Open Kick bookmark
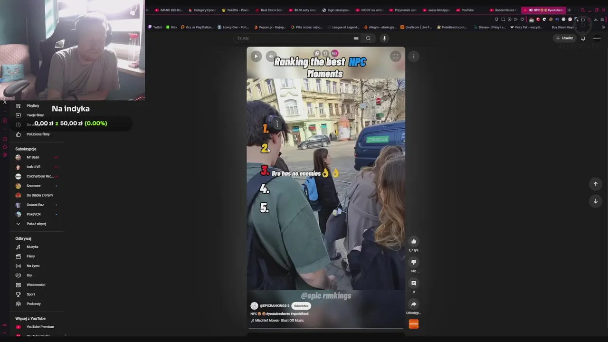Screen dimensions: 608x342 tap(171, 27)
